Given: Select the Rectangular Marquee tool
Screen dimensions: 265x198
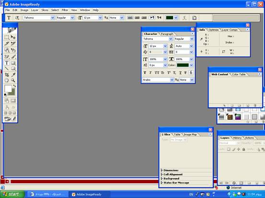Looking at the screenshot, I should [x=7, y=37].
